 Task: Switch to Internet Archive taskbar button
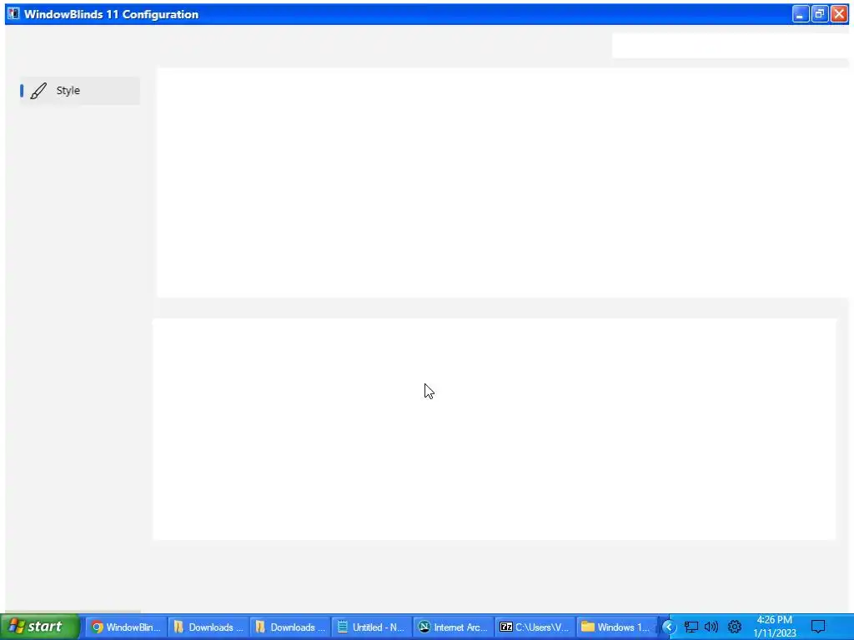coord(453,627)
